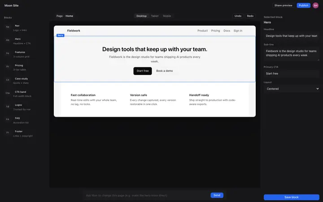
Task: Click 'Real-time edits with your whole team' text
Action: click(94, 102)
